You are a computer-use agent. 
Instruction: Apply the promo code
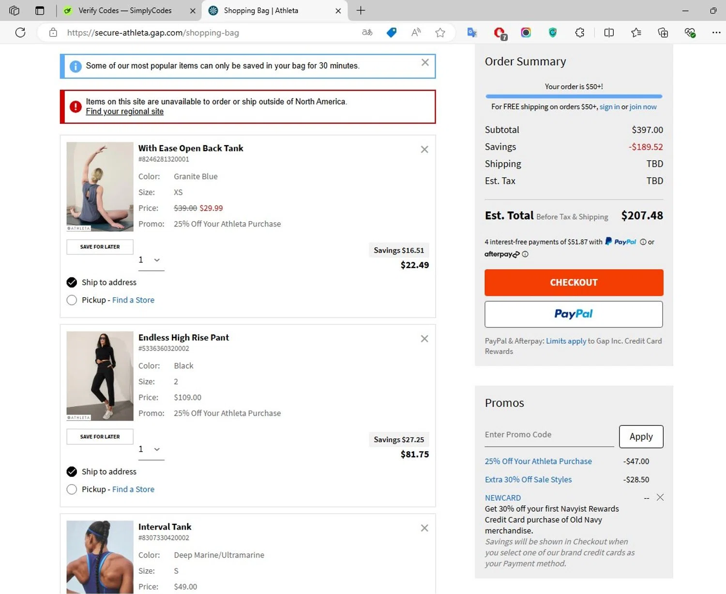(641, 437)
